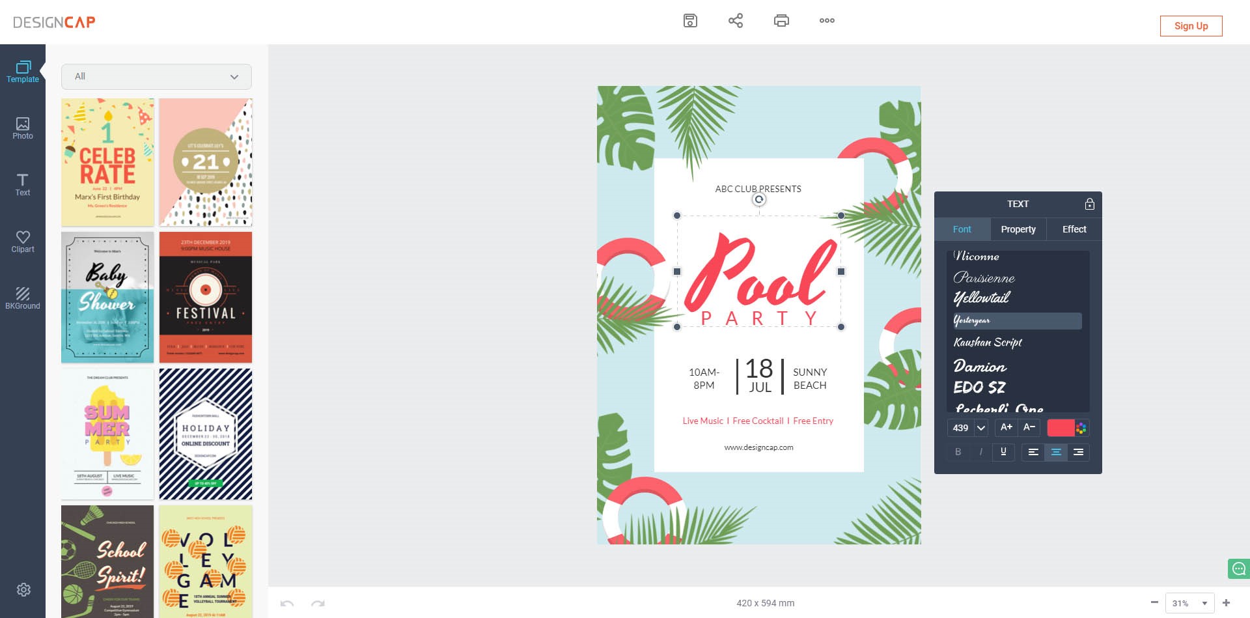1250x618 pixels.
Task: Open the Clipart panel
Action: (x=23, y=242)
